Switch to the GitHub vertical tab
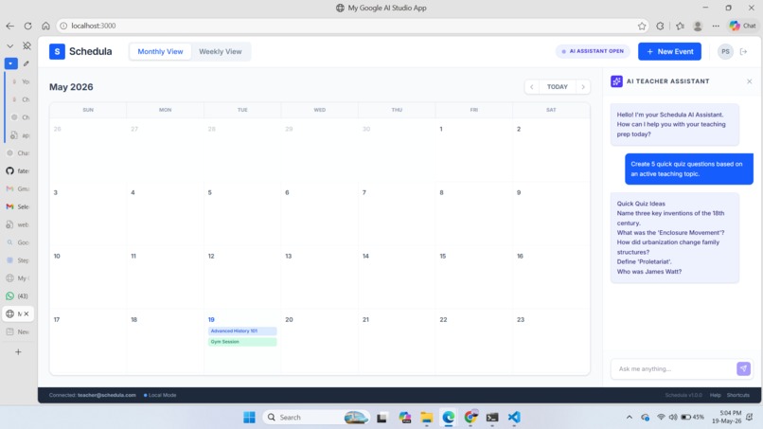The image size is (763, 429). coord(17,170)
